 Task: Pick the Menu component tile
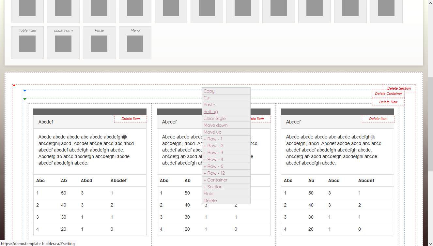[135, 43]
